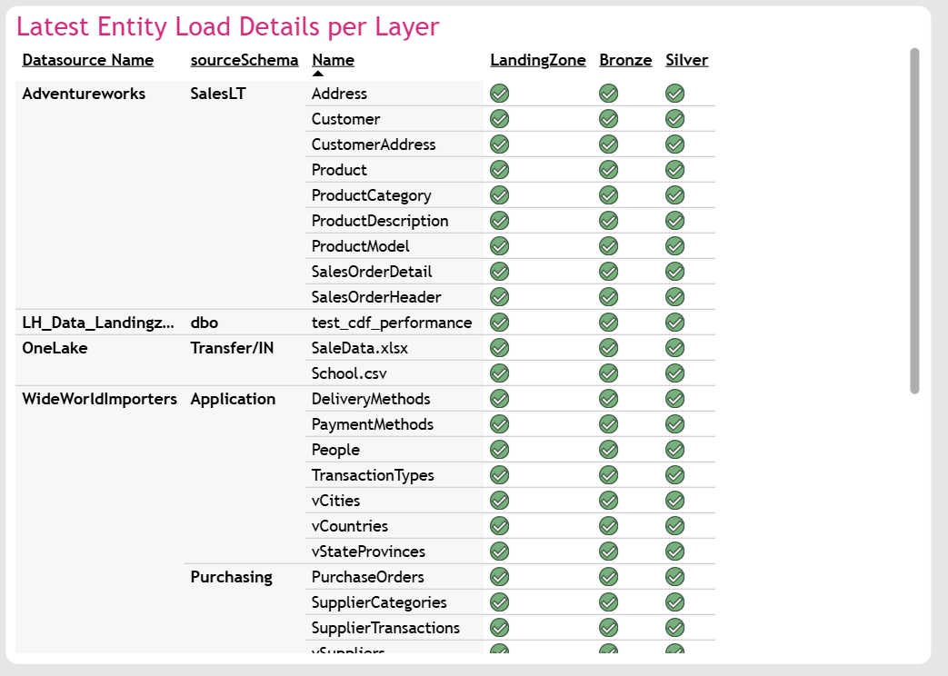Click Bronze checkmark for SaleData.xlsx
This screenshot has height=676, width=948.
point(608,348)
